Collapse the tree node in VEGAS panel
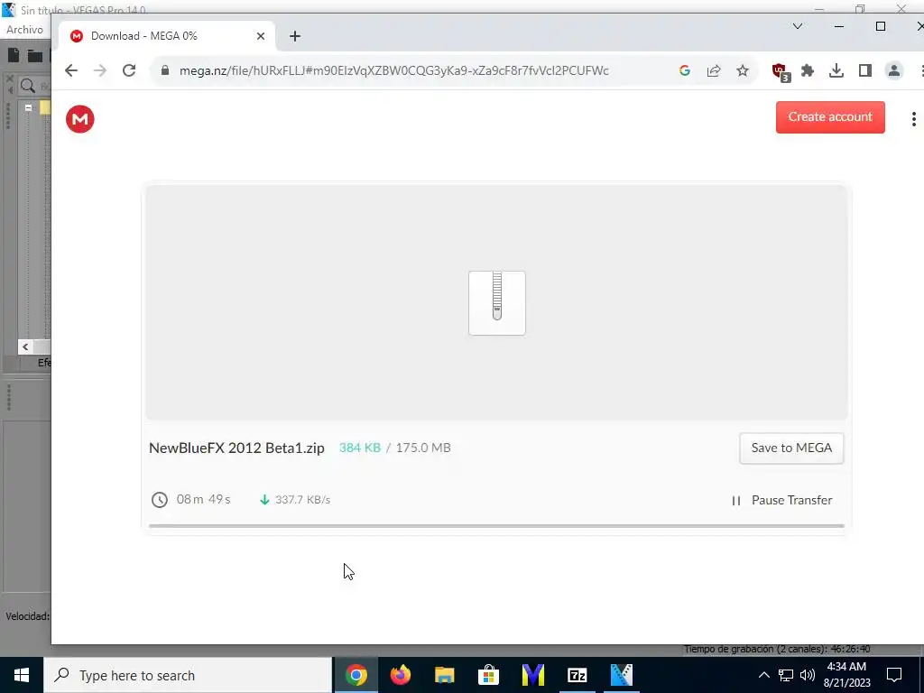Viewport: 924px width, 693px height. [28, 107]
